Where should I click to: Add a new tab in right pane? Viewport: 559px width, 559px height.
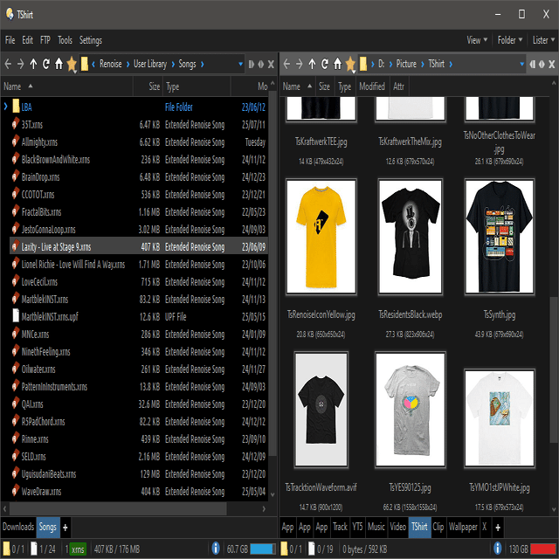point(498,528)
